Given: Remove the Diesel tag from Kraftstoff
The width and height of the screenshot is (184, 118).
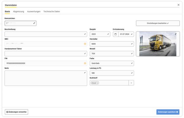Looking at the screenshot, I should [98, 83].
